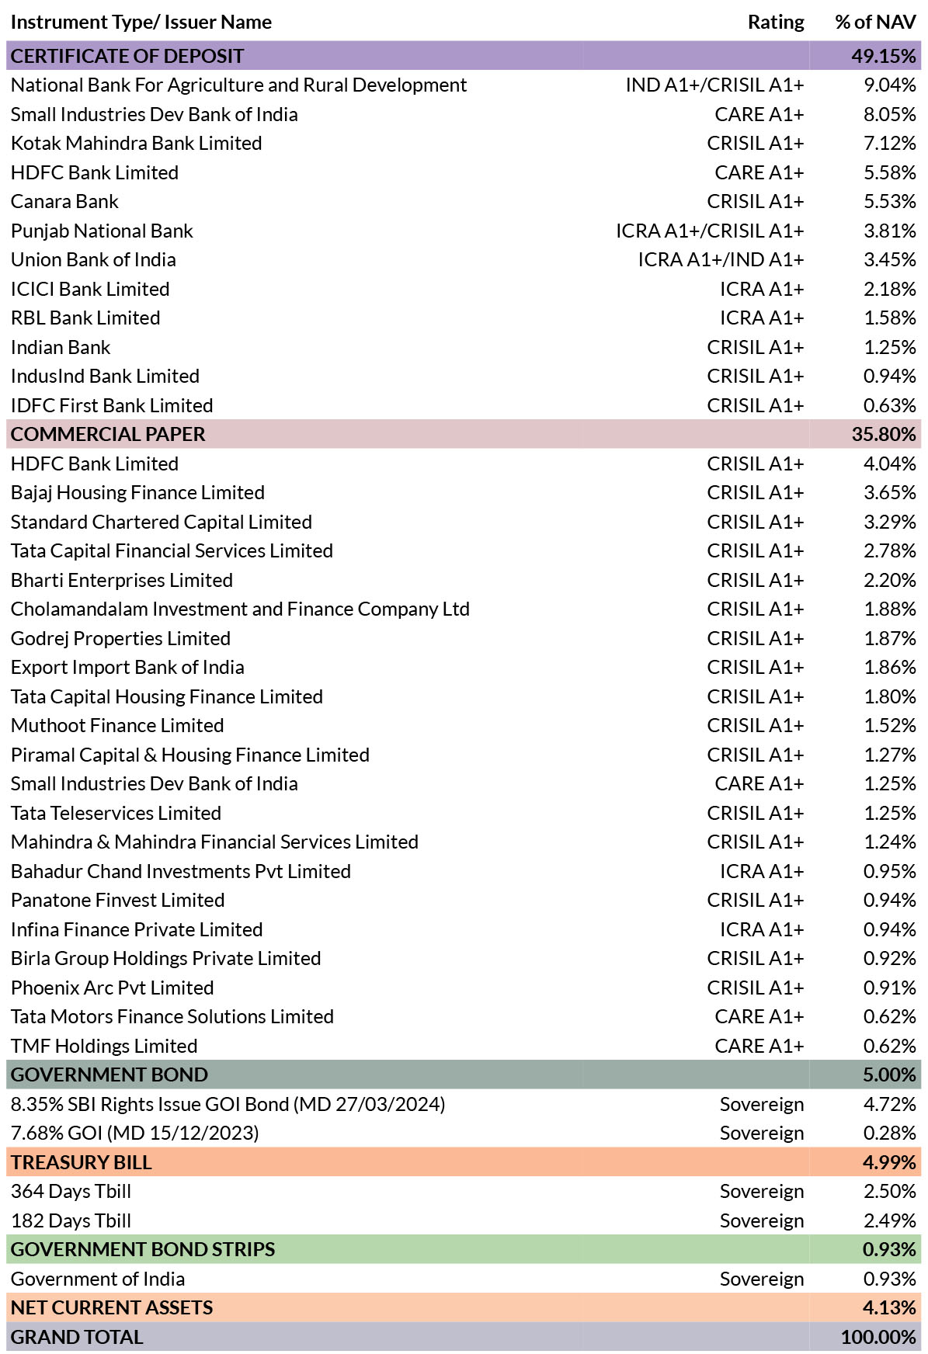This screenshot has height=1354, width=928.
Task: Select the Muthoot Finance Limited row
Action: pos(464,725)
